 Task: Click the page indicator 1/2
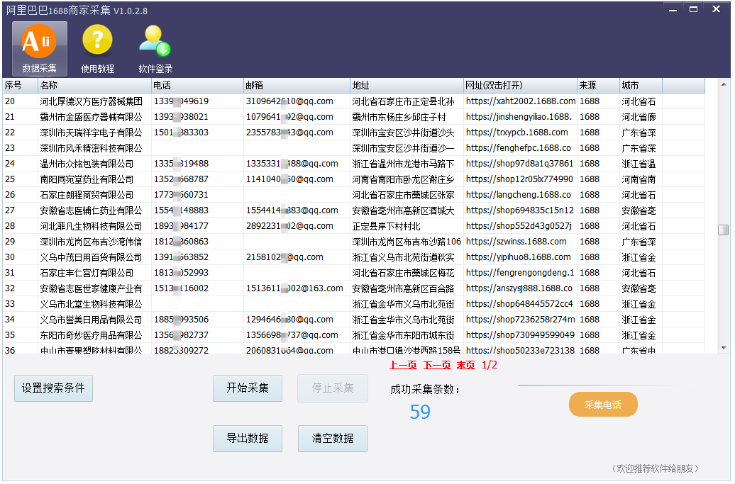[x=490, y=365]
